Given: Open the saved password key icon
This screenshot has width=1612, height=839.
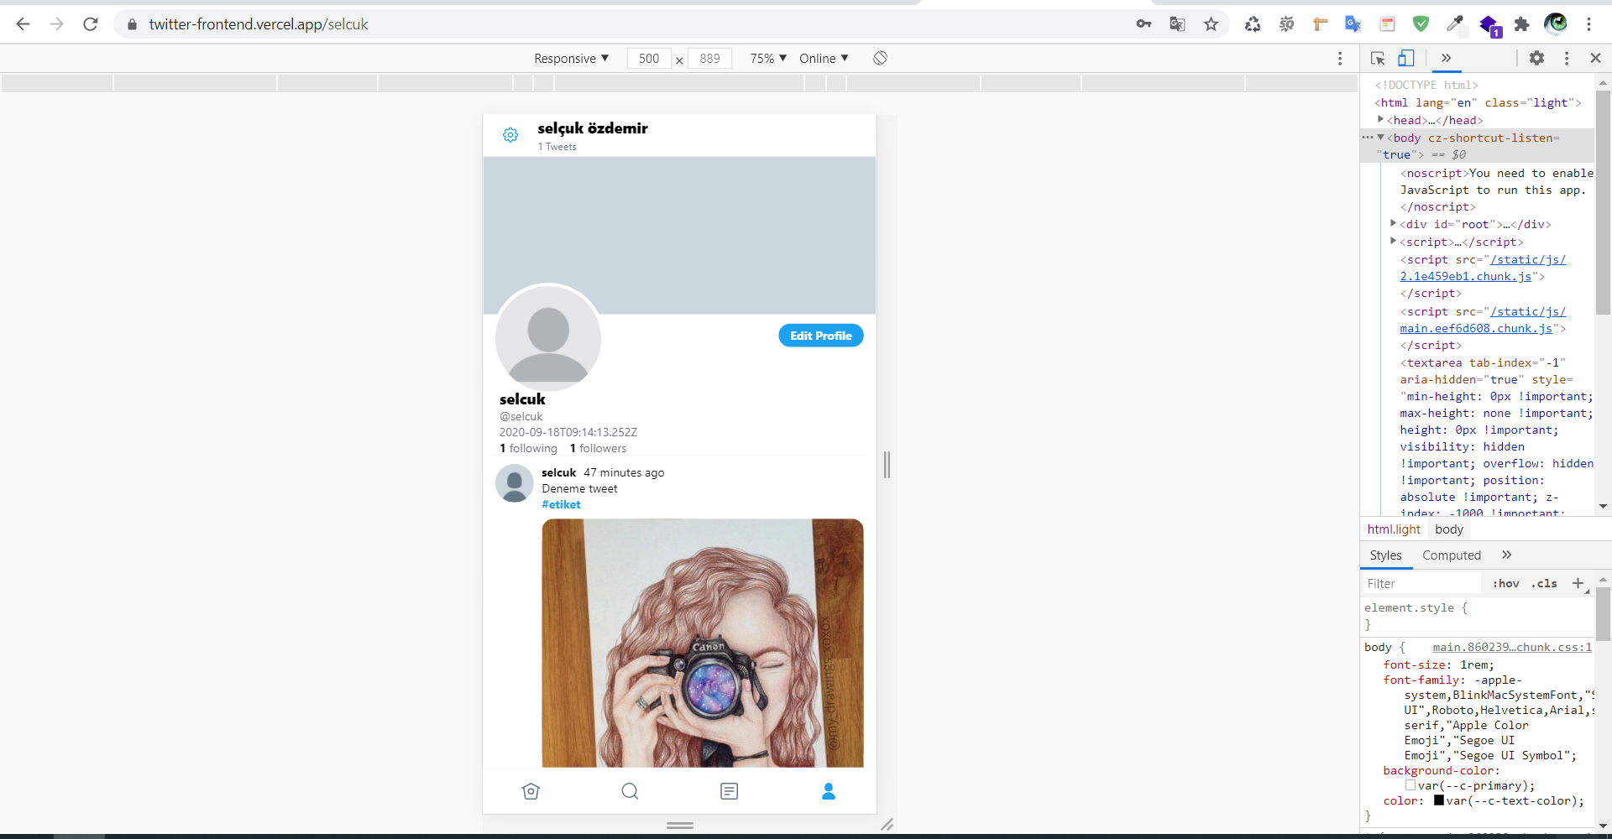Looking at the screenshot, I should pos(1144,24).
